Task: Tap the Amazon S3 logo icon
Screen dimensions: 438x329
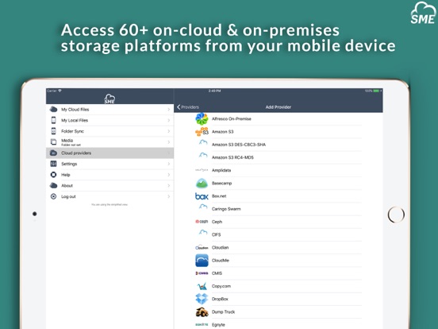Action: tap(202, 131)
